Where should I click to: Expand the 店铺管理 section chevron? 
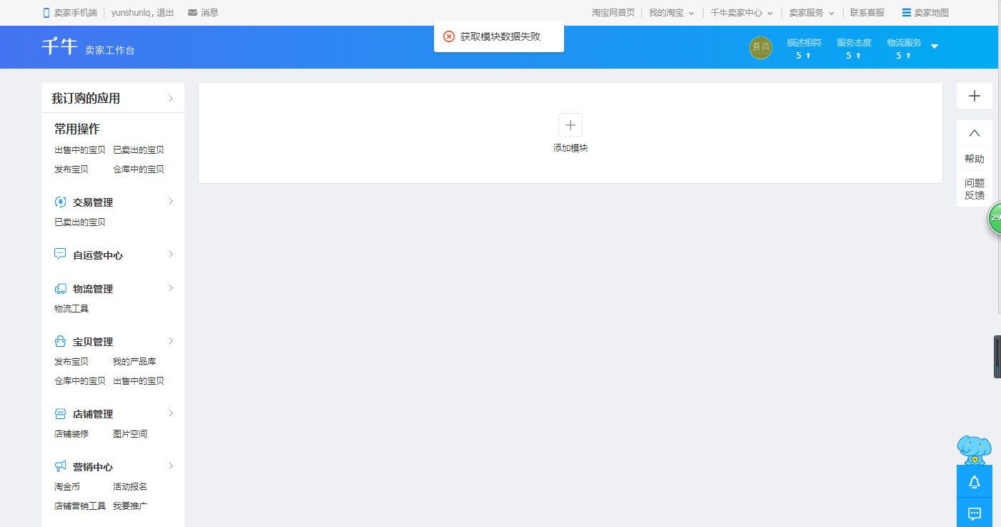171,413
